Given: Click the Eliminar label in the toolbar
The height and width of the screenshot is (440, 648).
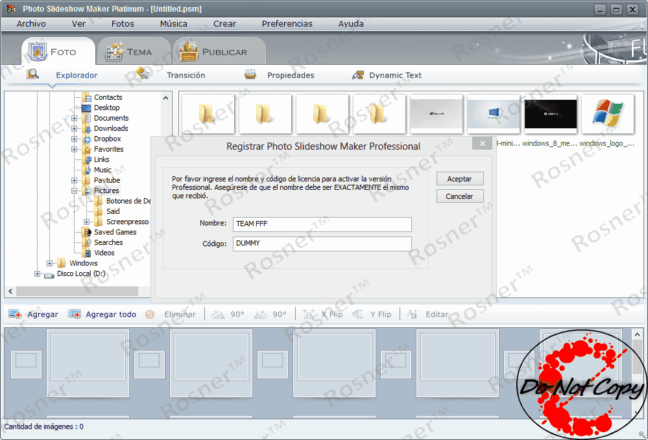Looking at the screenshot, I should coord(180,314).
